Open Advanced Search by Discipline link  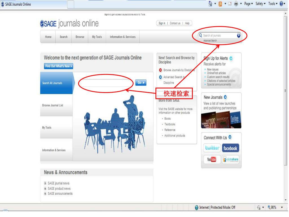point(174,80)
